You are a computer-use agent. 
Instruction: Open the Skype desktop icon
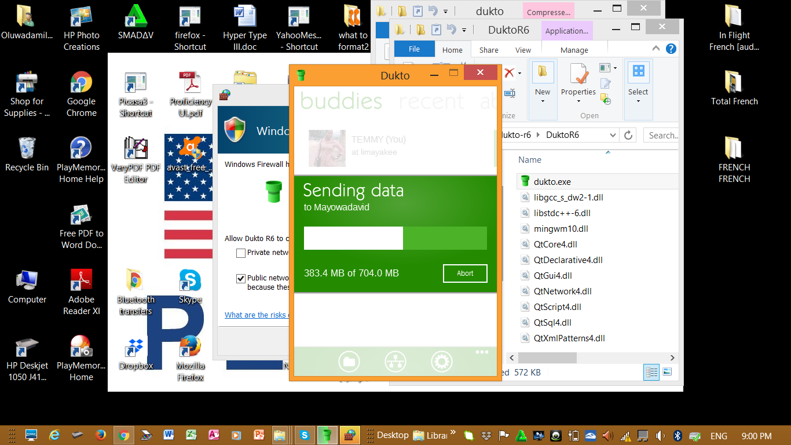click(190, 286)
